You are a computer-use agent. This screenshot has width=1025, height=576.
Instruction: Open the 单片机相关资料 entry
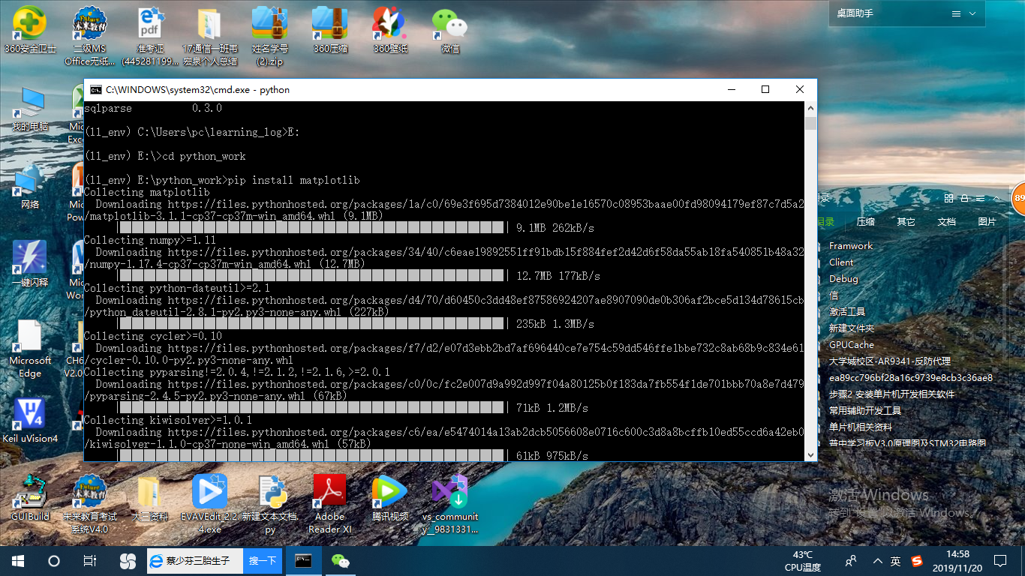click(861, 427)
